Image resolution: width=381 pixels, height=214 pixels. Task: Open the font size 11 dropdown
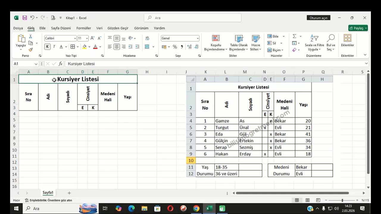click(x=87, y=38)
